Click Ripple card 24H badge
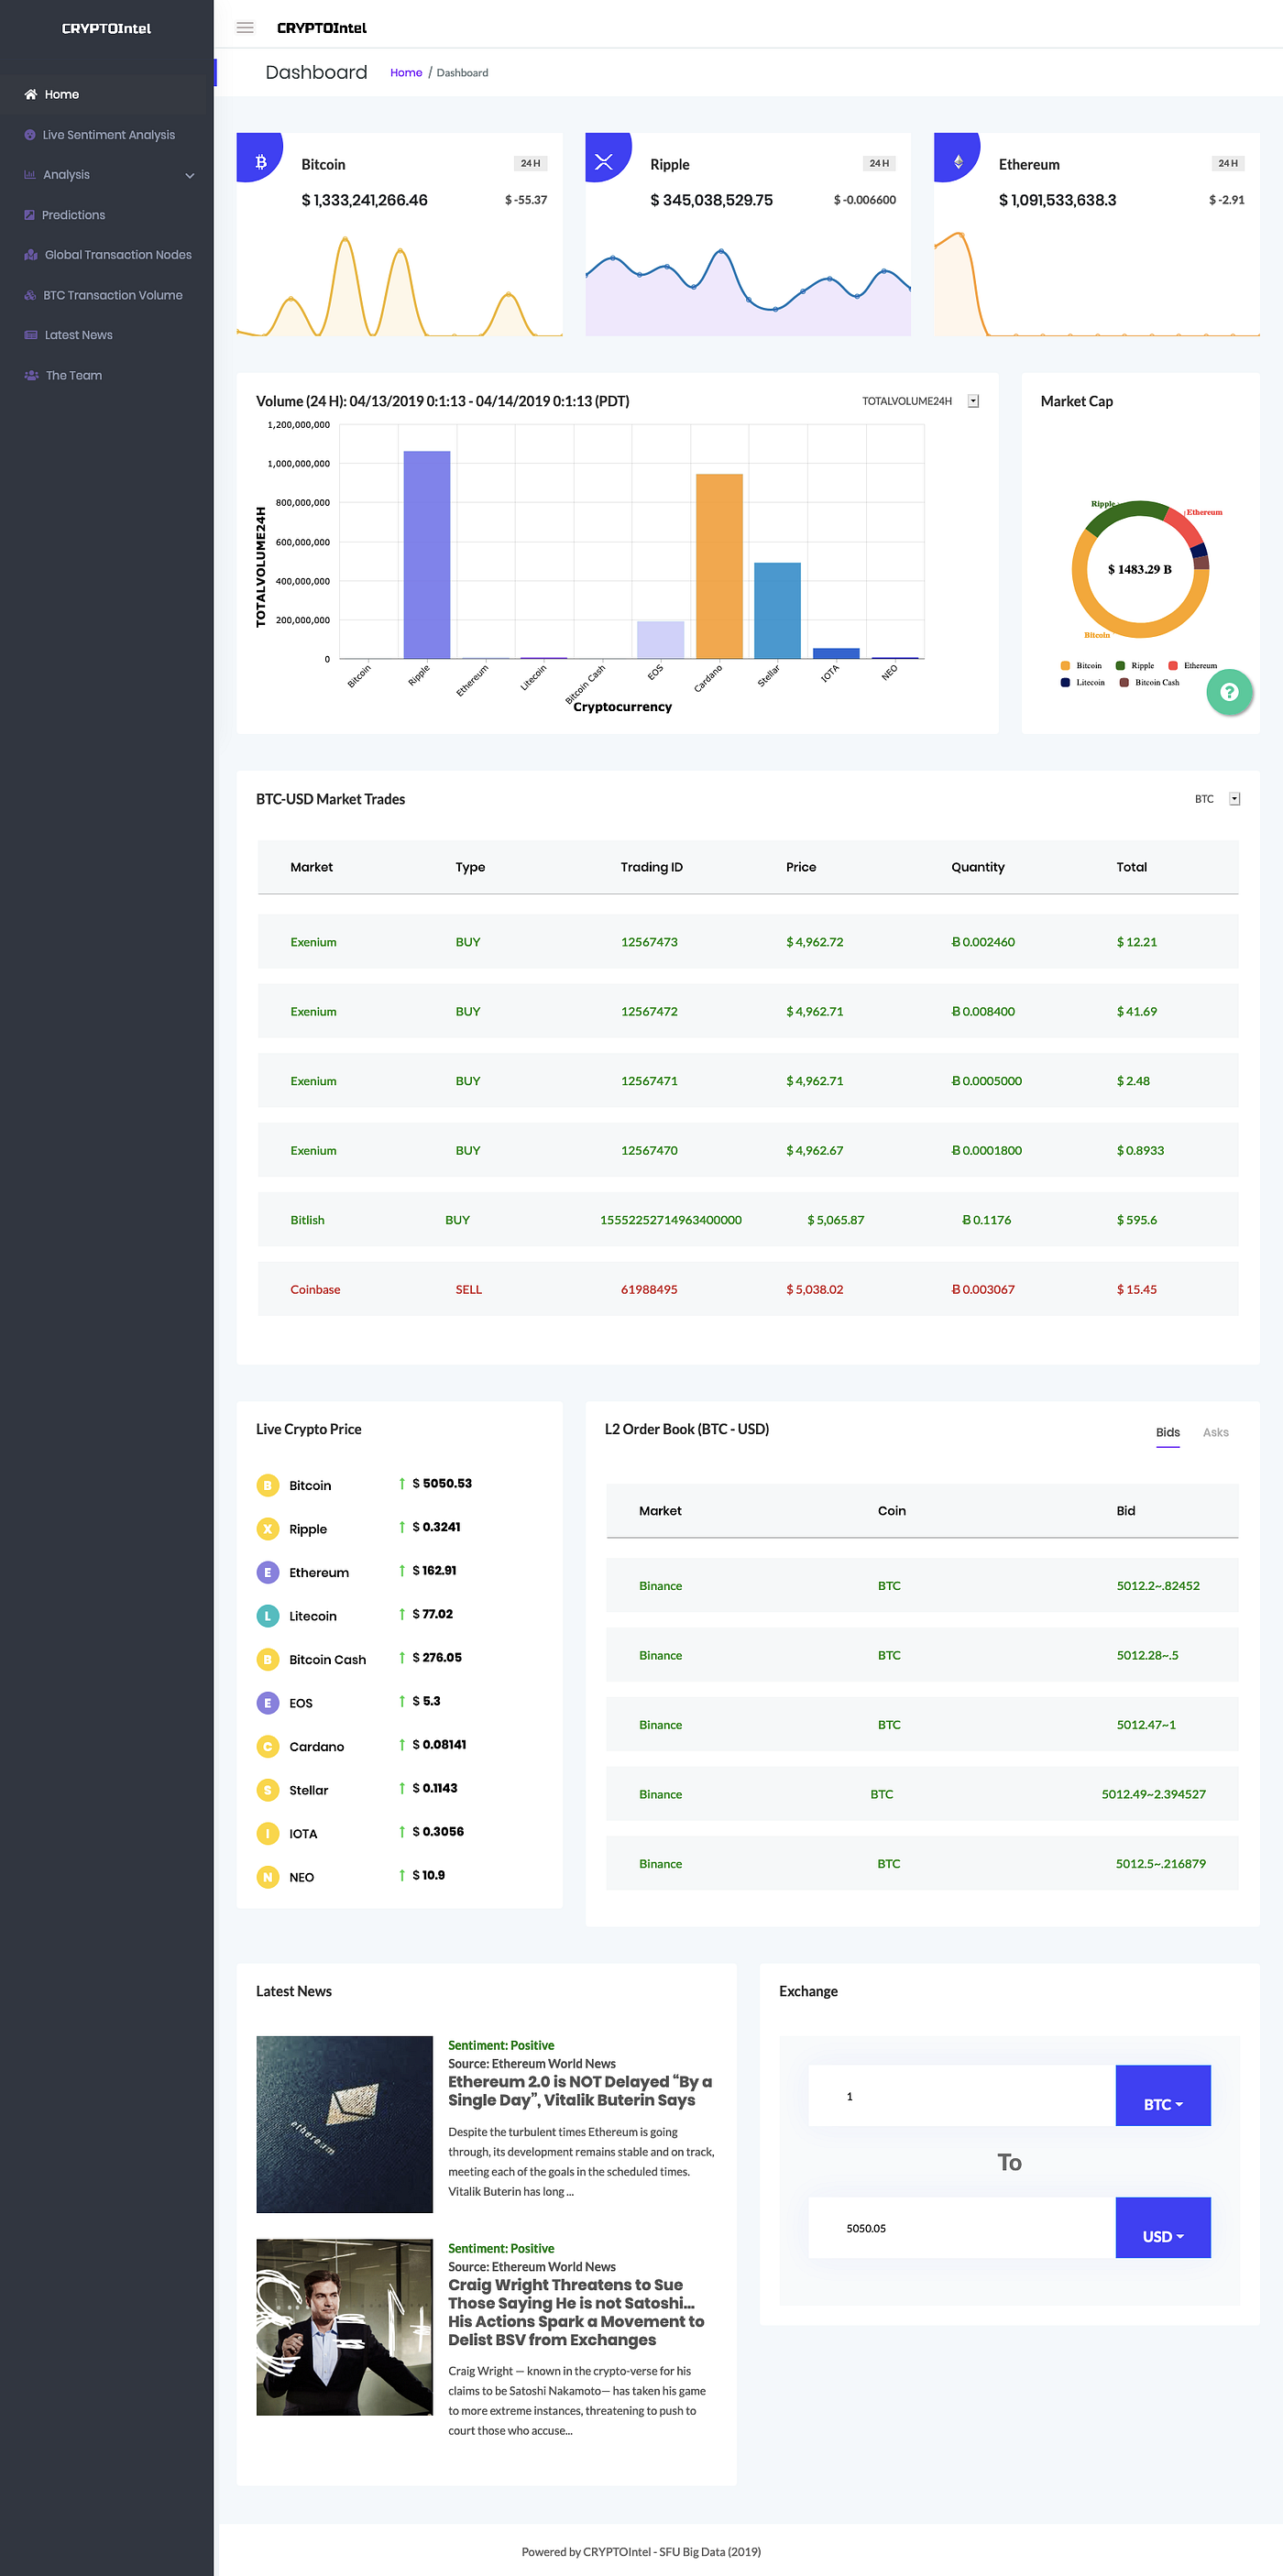The image size is (1283, 2576). [x=879, y=163]
